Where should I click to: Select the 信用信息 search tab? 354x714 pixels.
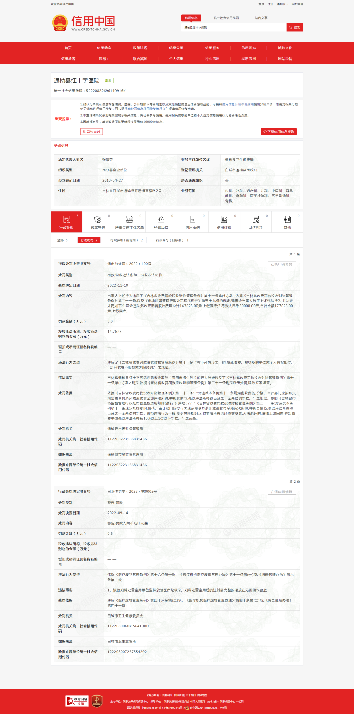[191, 18]
